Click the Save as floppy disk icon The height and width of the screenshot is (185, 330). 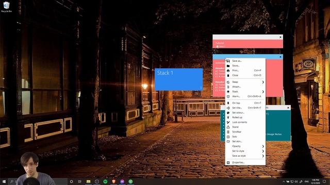coord(228,61)
